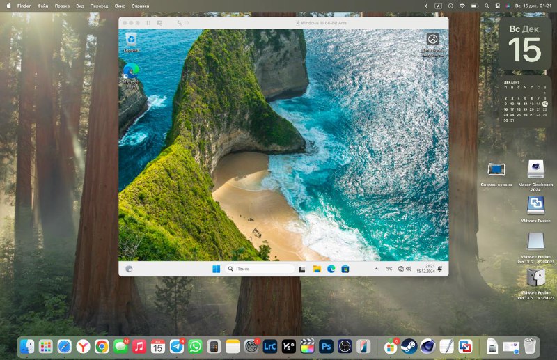The width and height of the screenshot is (557, 360).
Task: Open Calculator from the Dock
Action: click(x=214, y=347)
